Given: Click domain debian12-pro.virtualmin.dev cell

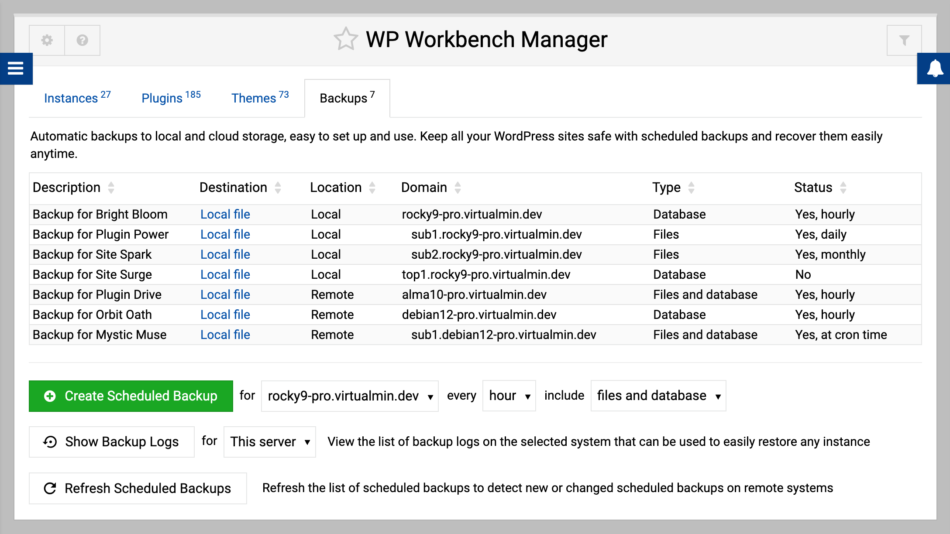Looking at the screenshot, I should click(x=479, y=315).
